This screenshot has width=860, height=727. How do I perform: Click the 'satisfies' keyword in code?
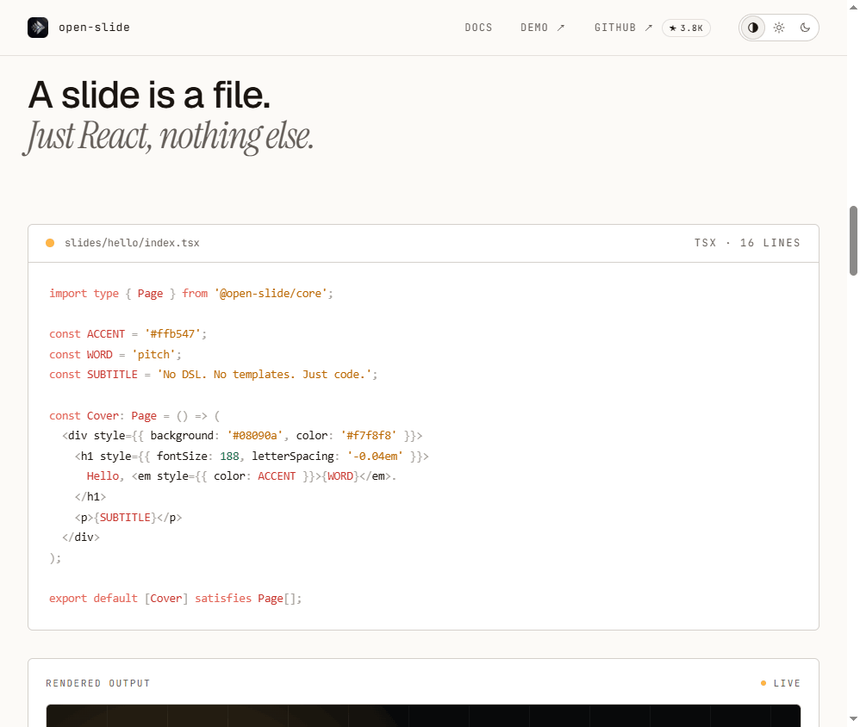point(223,598)
